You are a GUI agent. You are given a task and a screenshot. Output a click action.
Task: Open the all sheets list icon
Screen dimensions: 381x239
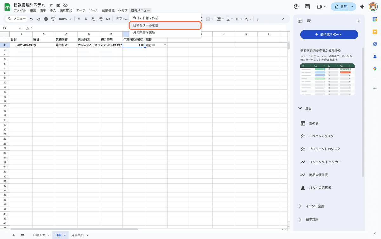[x=23, y=235]
